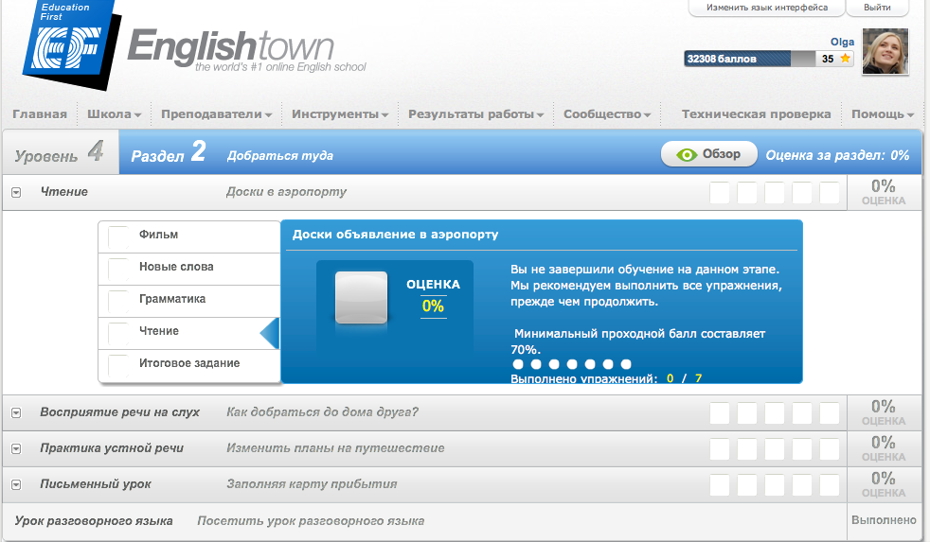Open the Преподаватели dropdown menu

point(216,114)
